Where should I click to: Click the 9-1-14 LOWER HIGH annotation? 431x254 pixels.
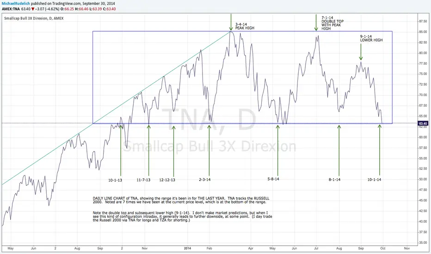click(371, 38)
